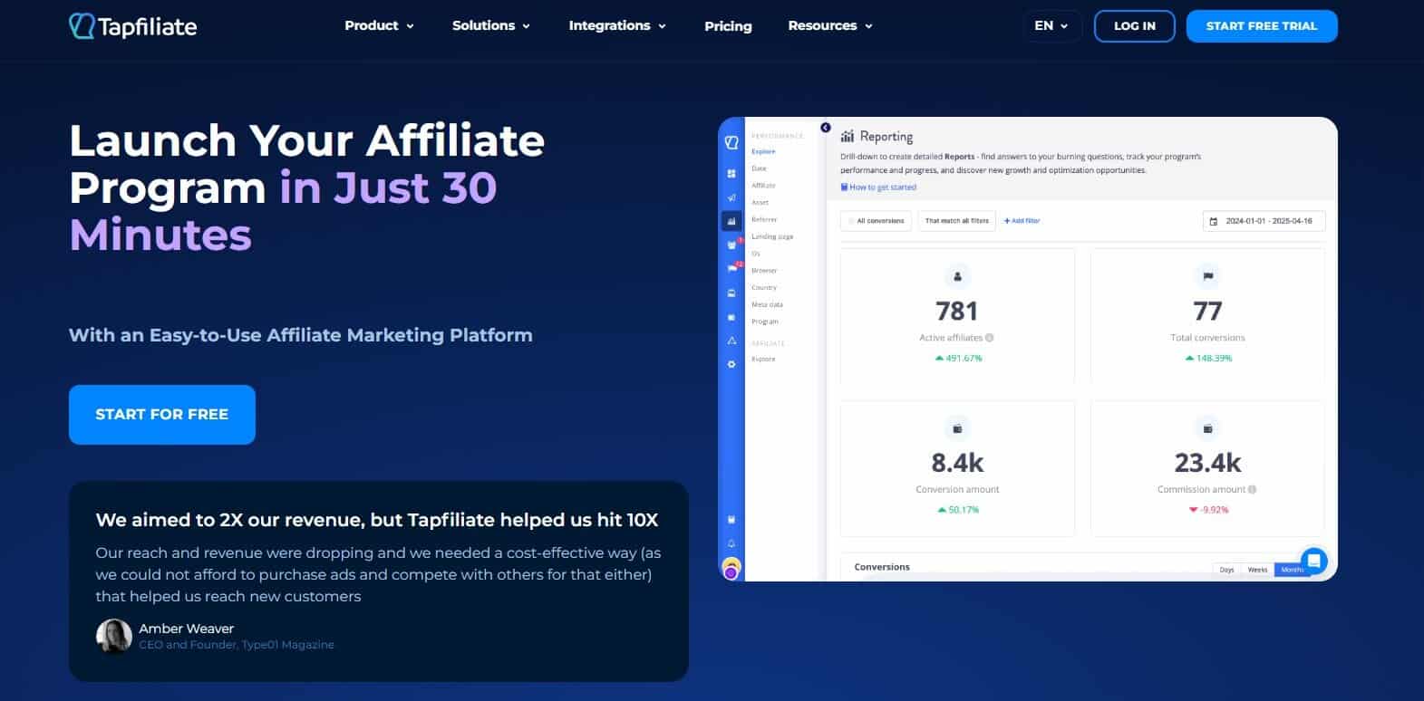Click the megaphone icon in blue sidebar
1424x701 pixels.
731,197
